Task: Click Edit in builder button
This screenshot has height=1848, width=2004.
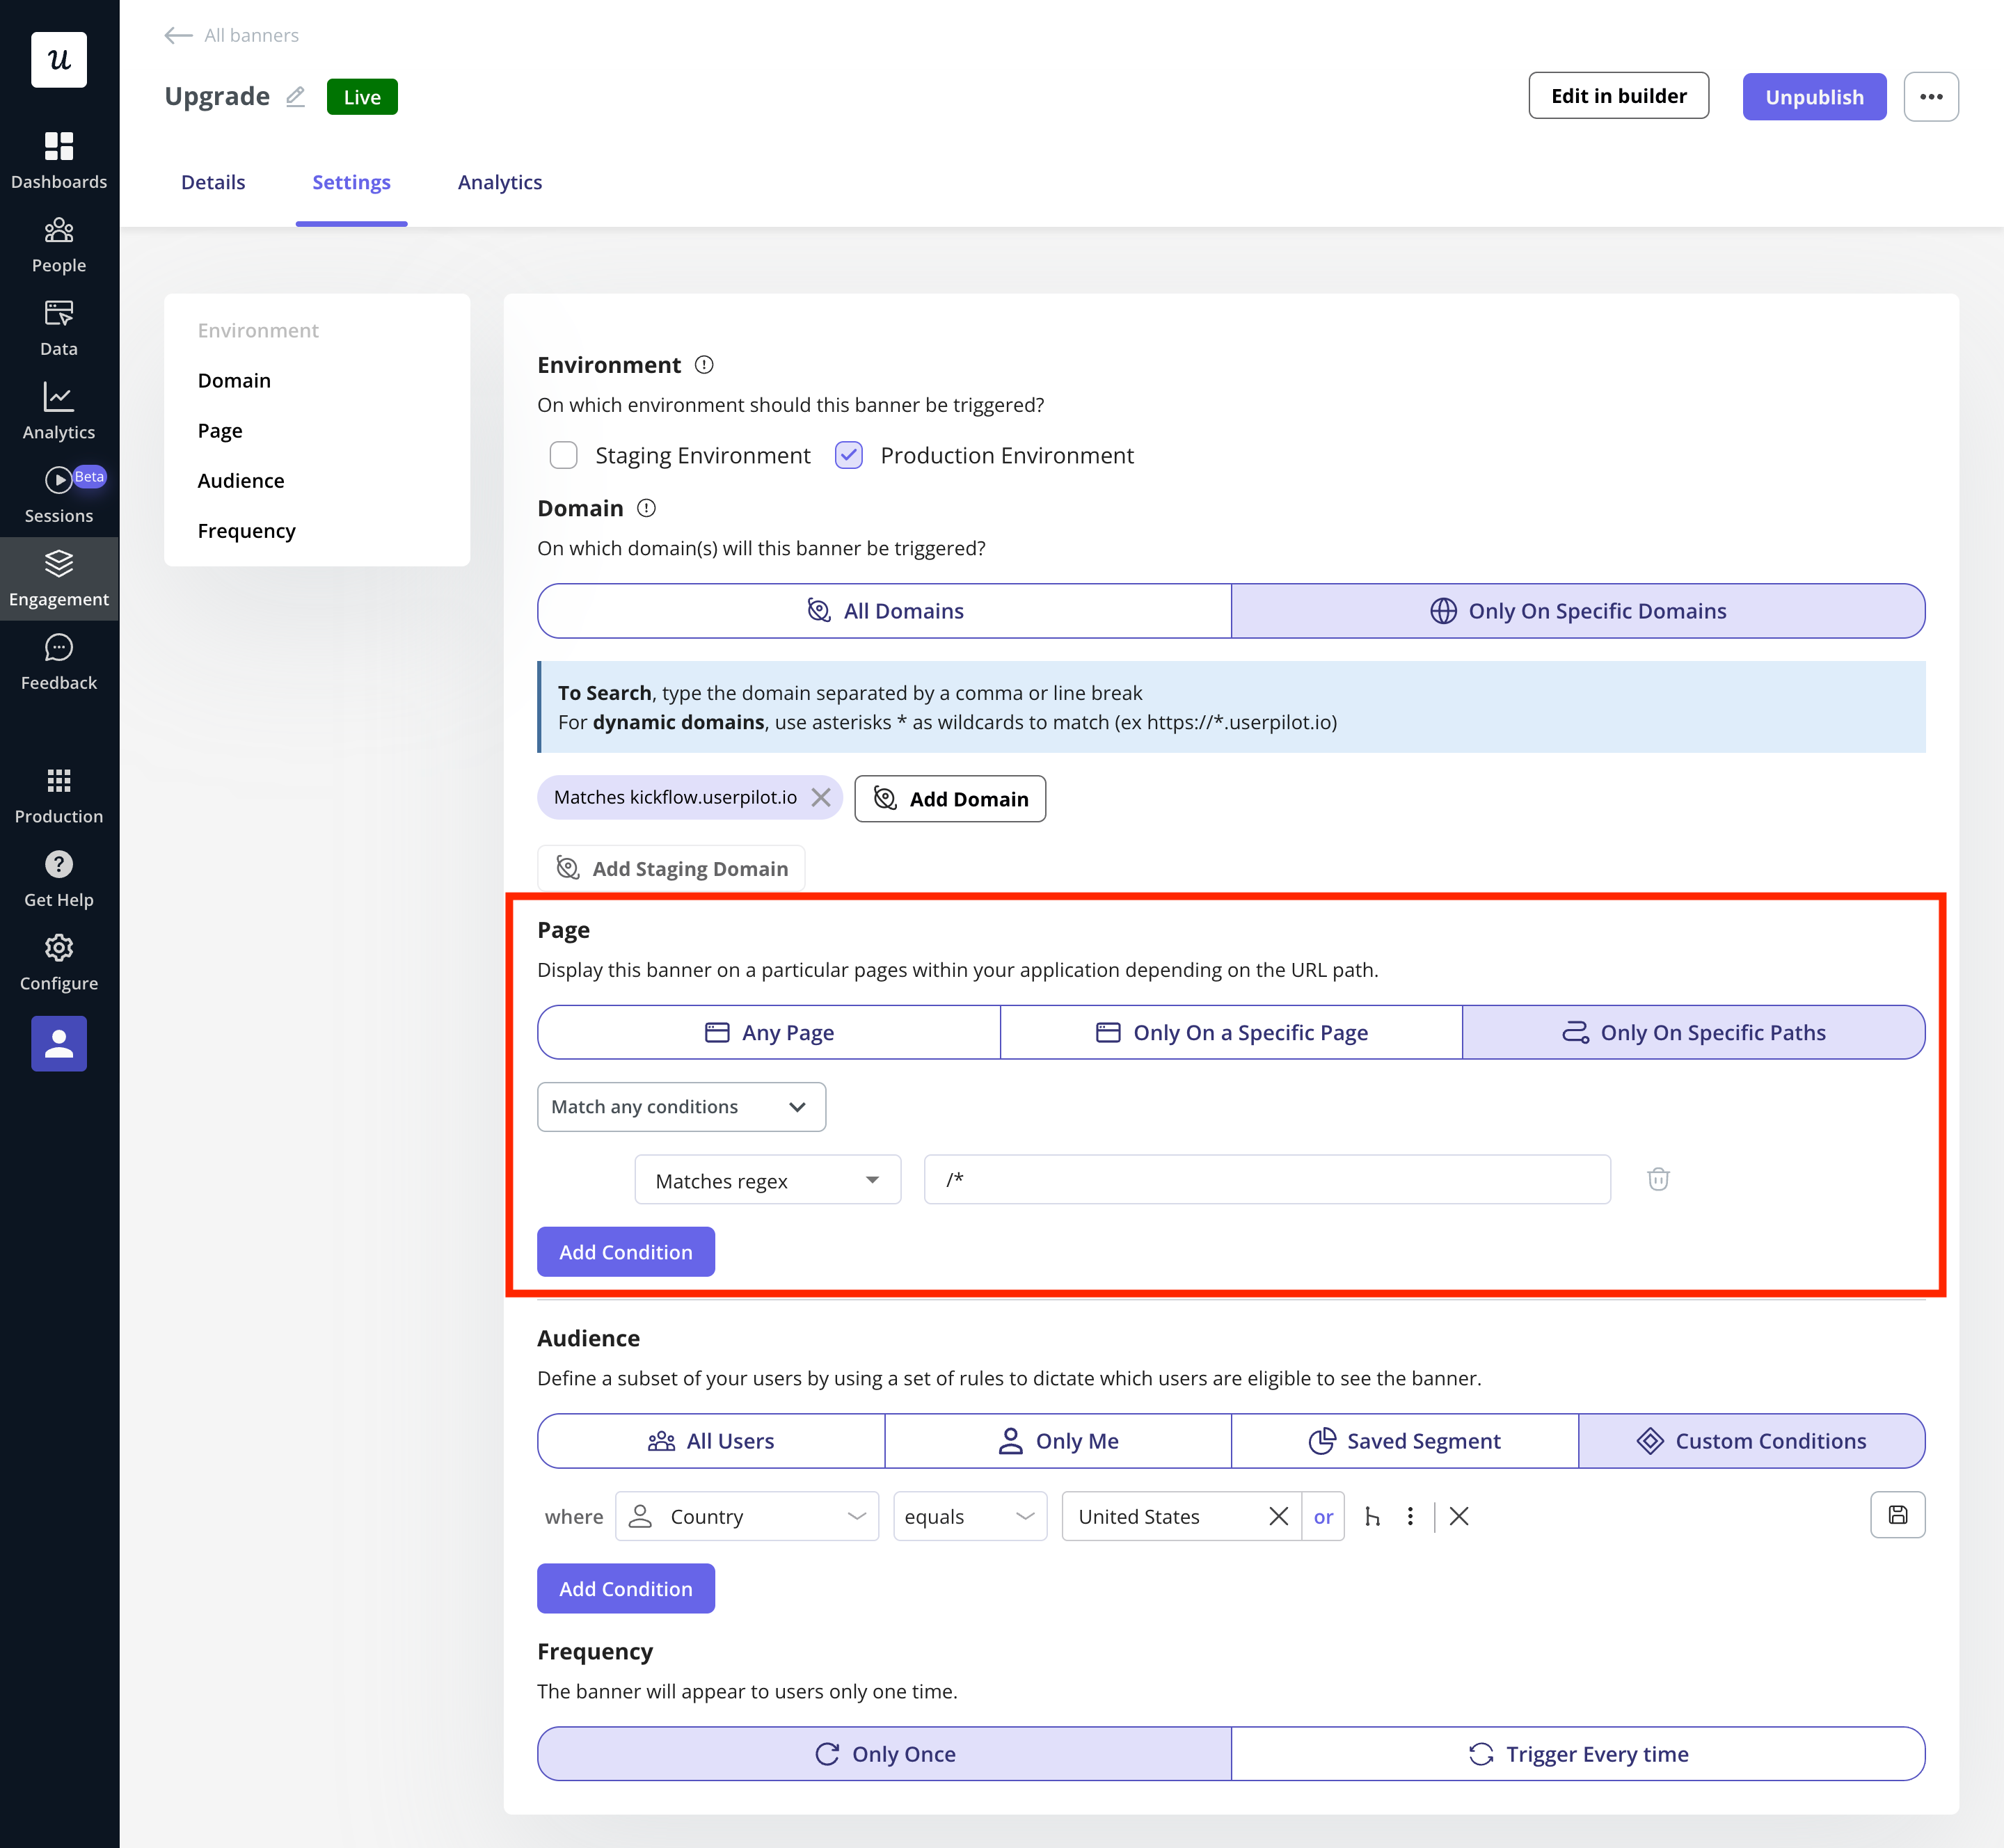Action: point(1618,96)
